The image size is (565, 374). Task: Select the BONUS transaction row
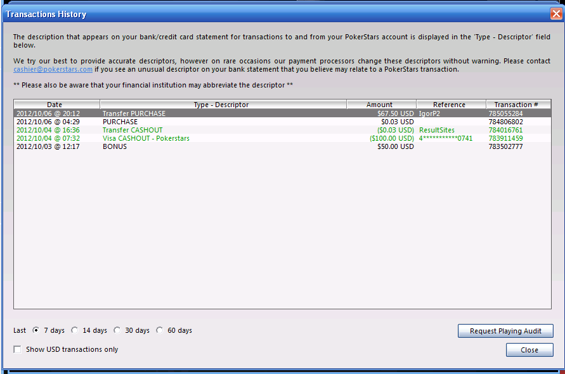[x=283, y=146]
